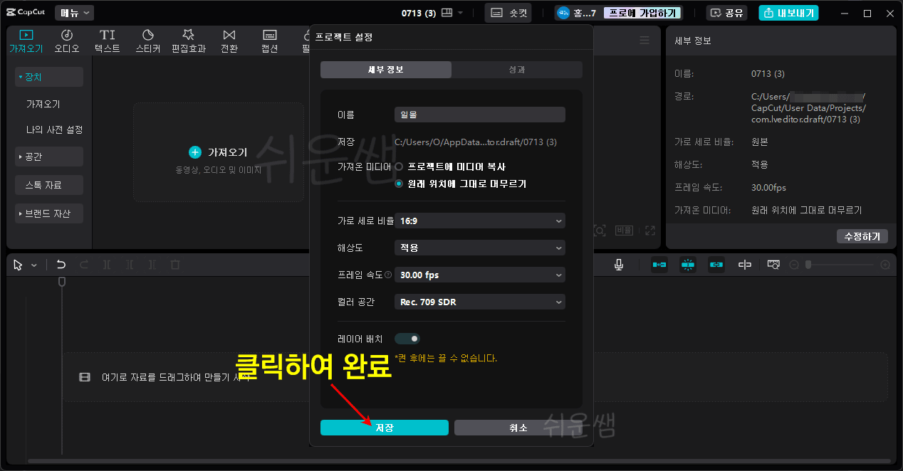Click the undo arrow in timeline toolbar

(x=61, y=265)
